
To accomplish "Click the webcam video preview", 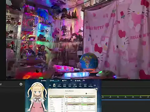I will [78, 40].
